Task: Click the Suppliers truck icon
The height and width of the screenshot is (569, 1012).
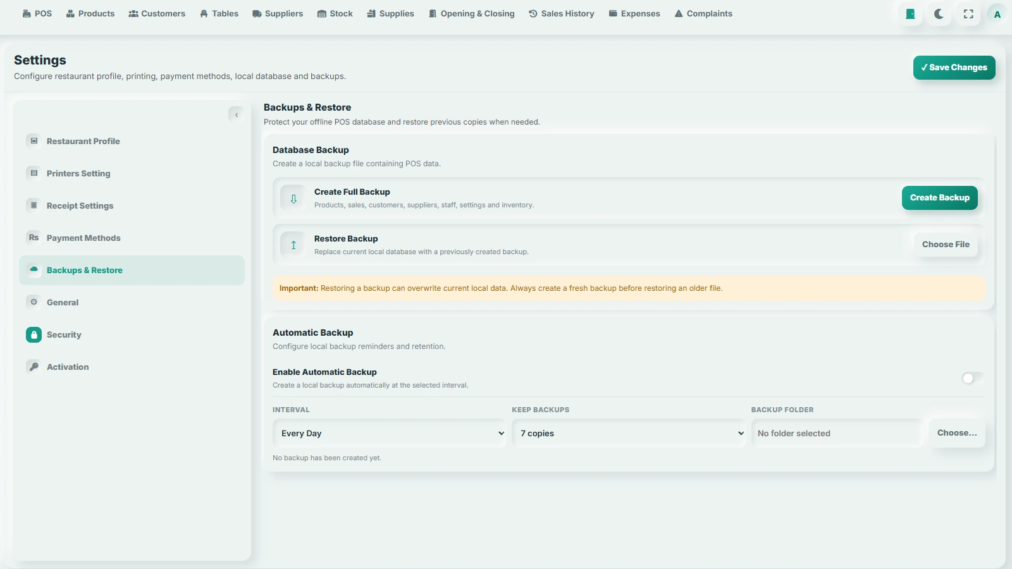Action: pyautogui.click(x=257, y=13)
